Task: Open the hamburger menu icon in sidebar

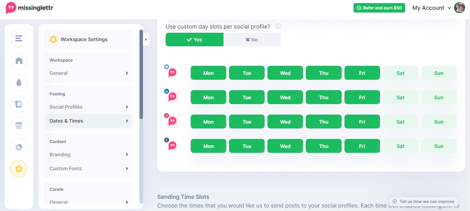Action: [19, 38]
